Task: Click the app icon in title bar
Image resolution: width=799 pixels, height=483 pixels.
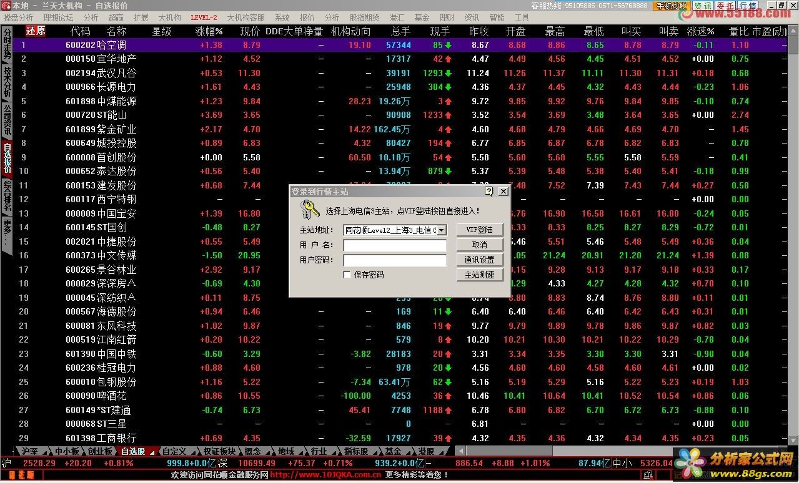Action: [6, 6]
